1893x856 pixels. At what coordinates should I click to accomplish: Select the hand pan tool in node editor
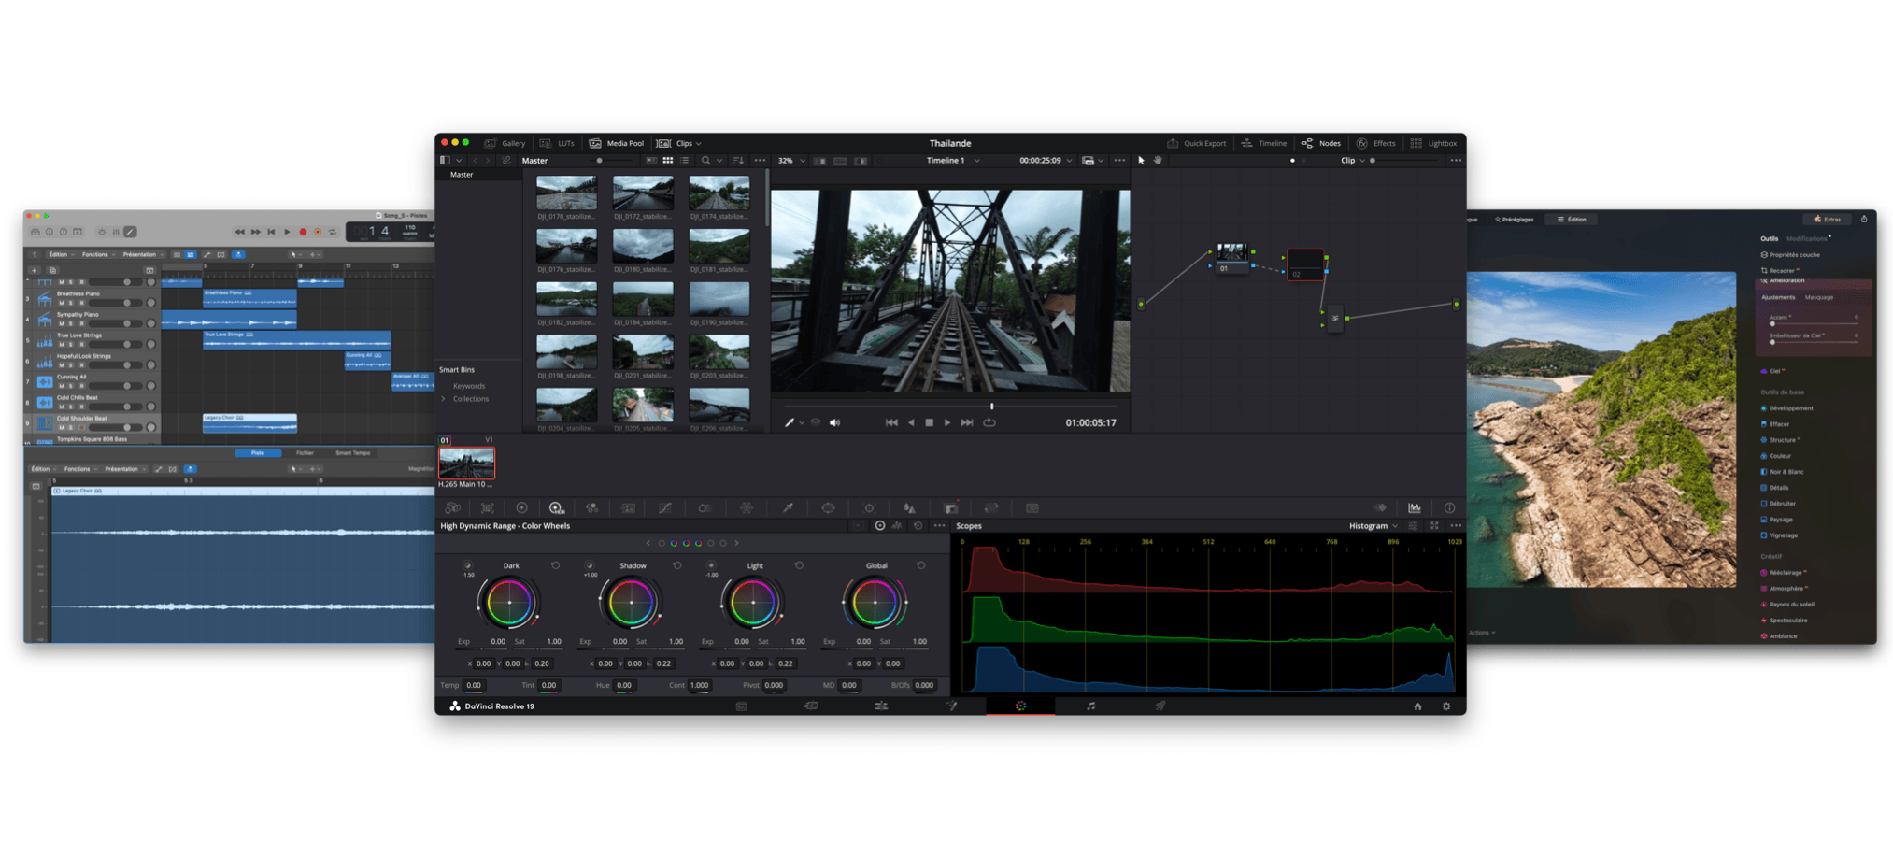click(1158, 161)
